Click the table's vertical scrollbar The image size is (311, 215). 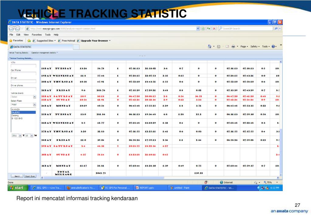281,118
